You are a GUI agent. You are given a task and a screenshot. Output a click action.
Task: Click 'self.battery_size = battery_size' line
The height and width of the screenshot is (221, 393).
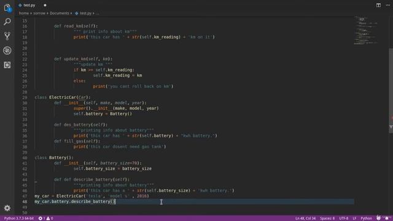pyautogui.click(x=112, y=169)
